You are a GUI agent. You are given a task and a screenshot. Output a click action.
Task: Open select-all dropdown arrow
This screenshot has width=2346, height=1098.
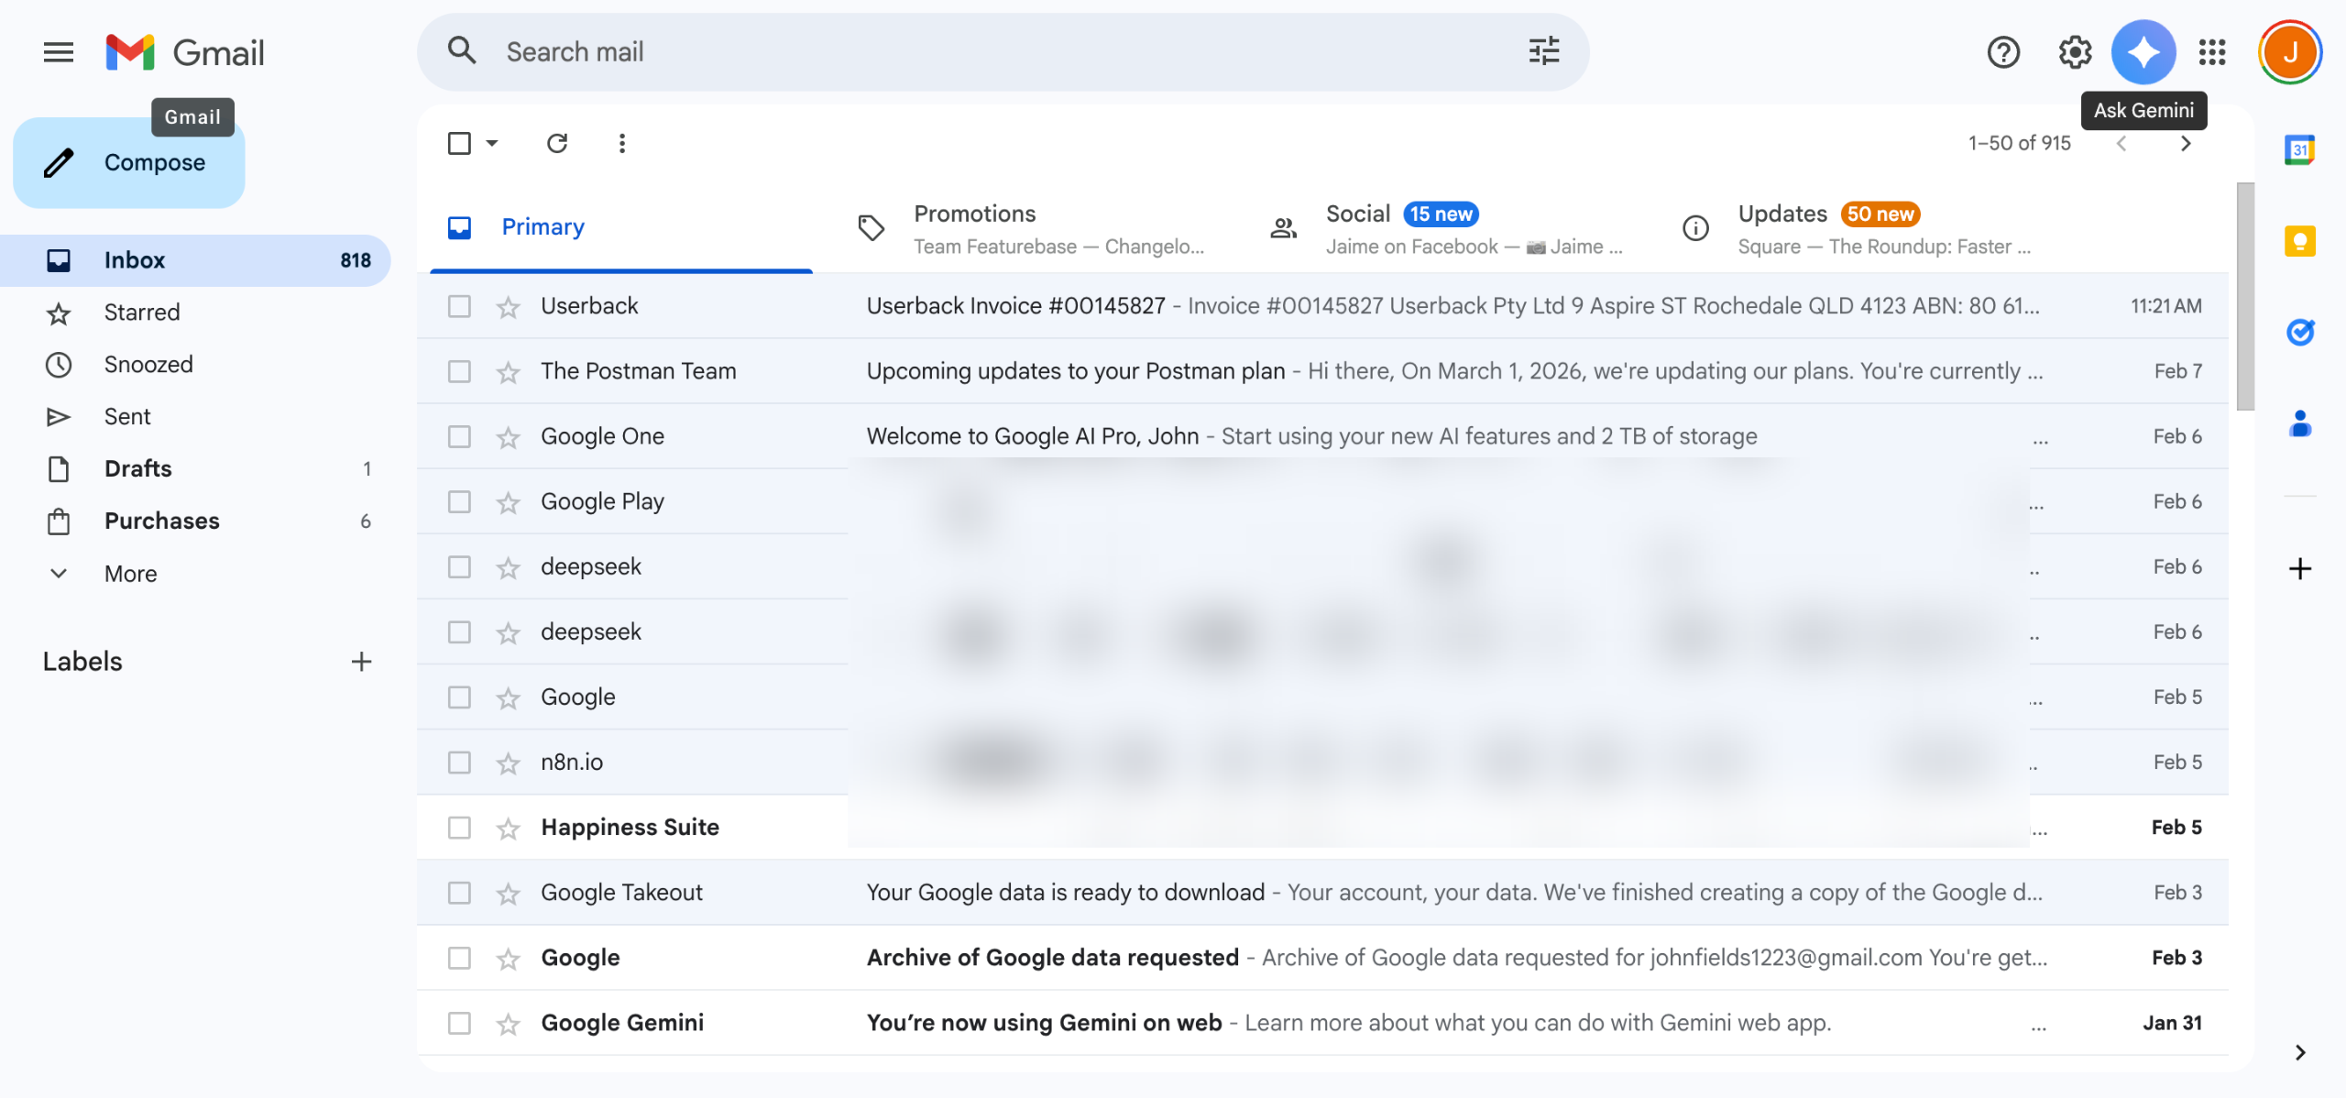click(x=492, y=143)
